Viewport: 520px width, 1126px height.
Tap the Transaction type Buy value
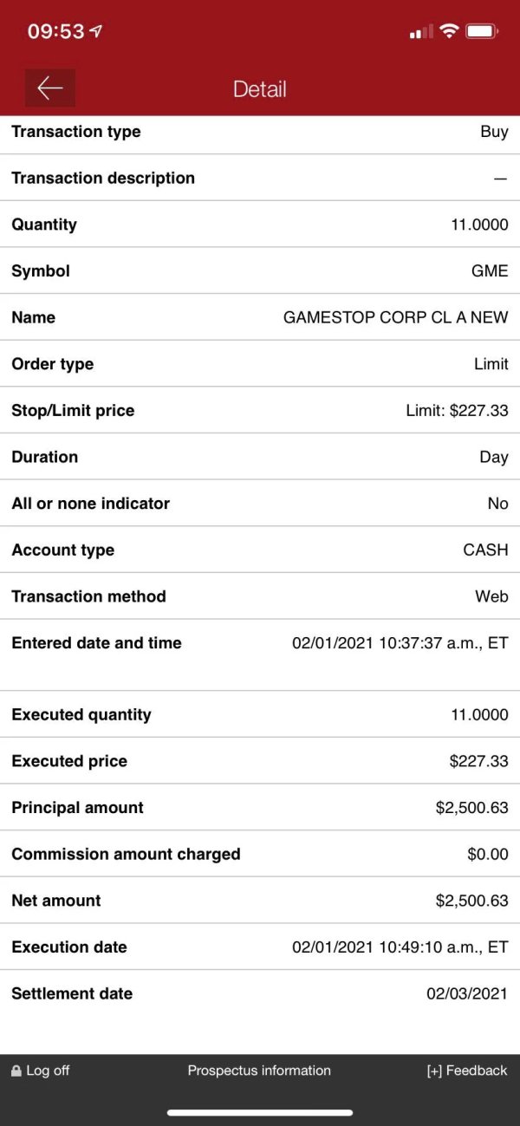pyautogui.click(x=494, y=132)
